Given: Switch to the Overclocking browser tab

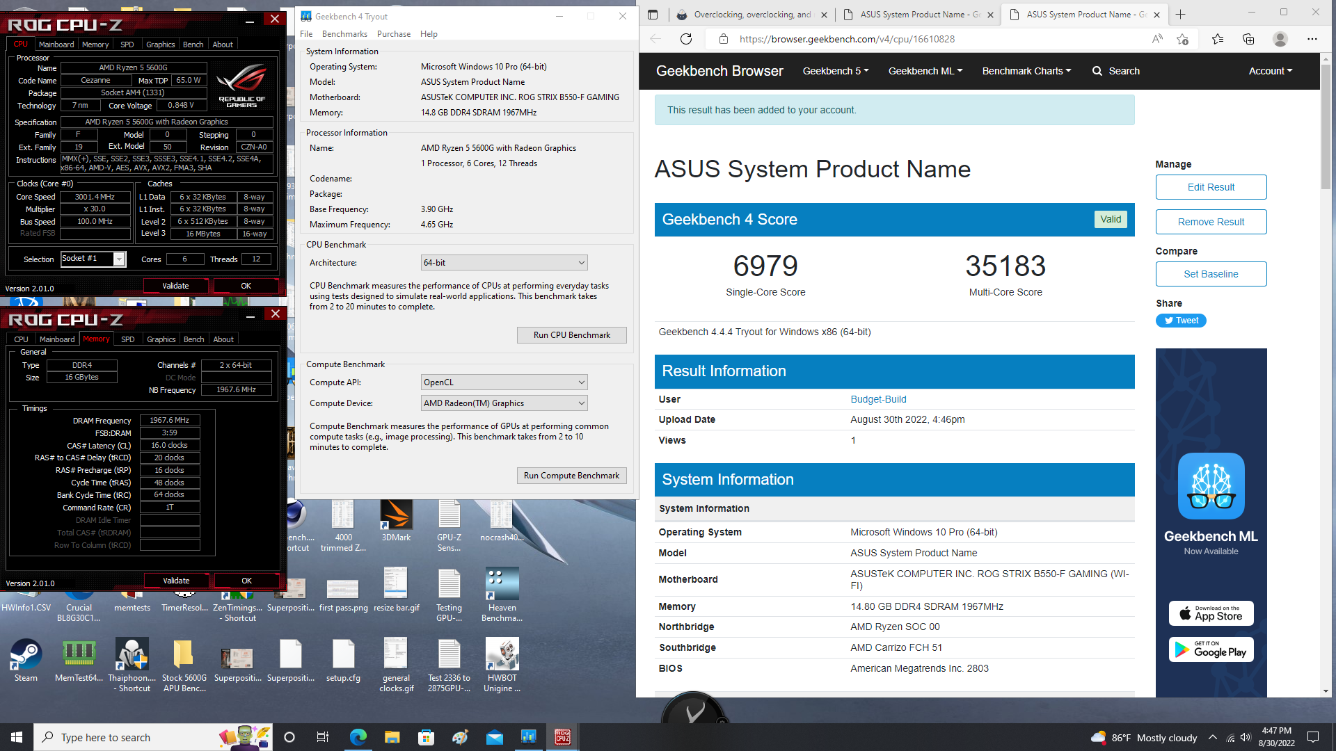Looking at the screenshot, I should tap(752, 14).
